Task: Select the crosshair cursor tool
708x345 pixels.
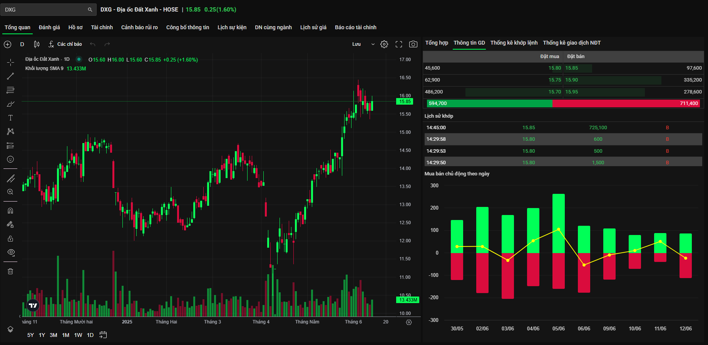Action: click(x=10, y=62)
